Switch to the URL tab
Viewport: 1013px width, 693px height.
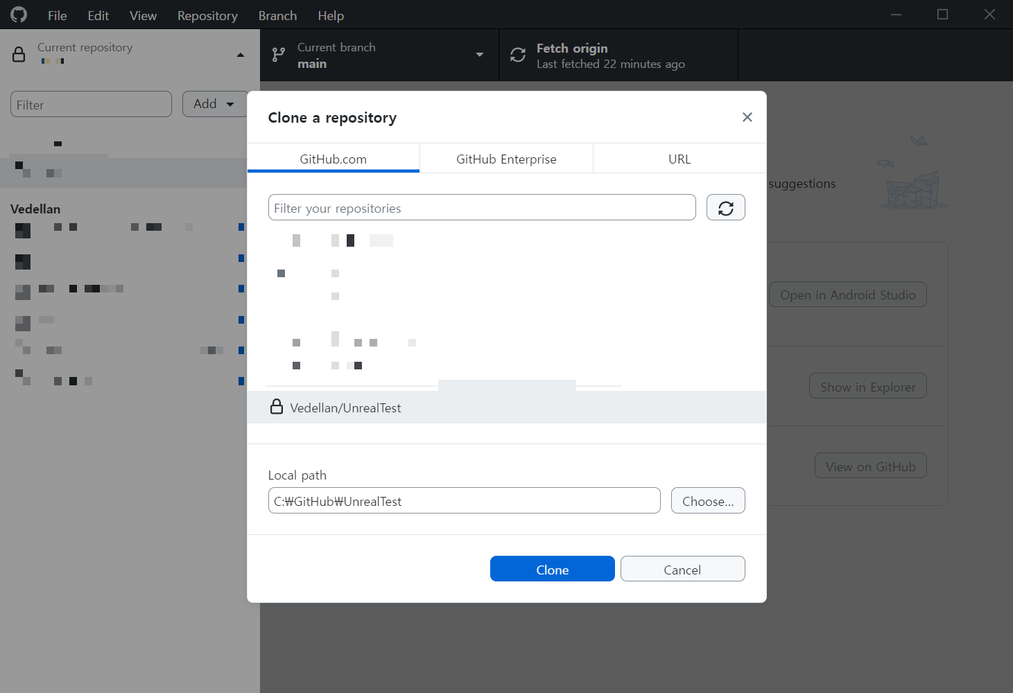tap(679, 159)
